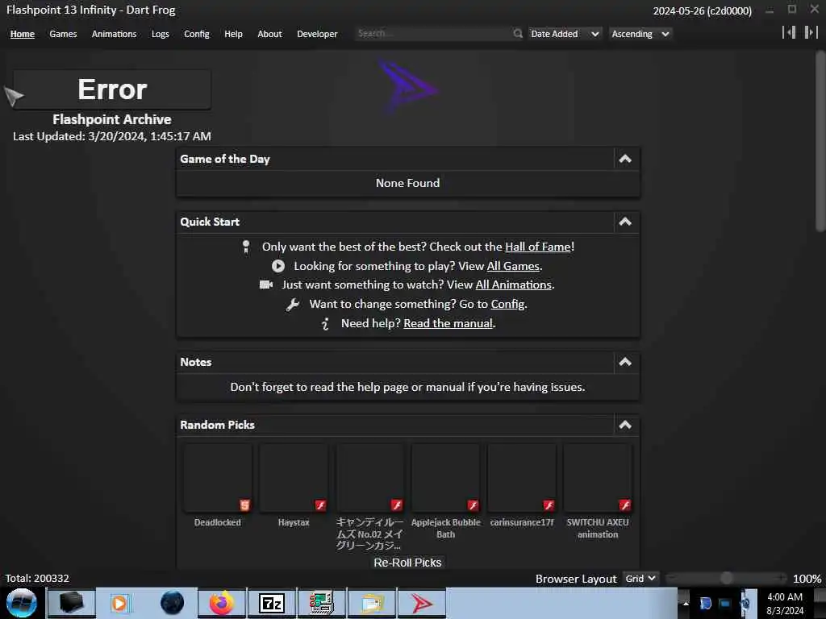Open the SWITCHU AXEU animation thumbnail
826x619 pixels.
tap(598, 478)
